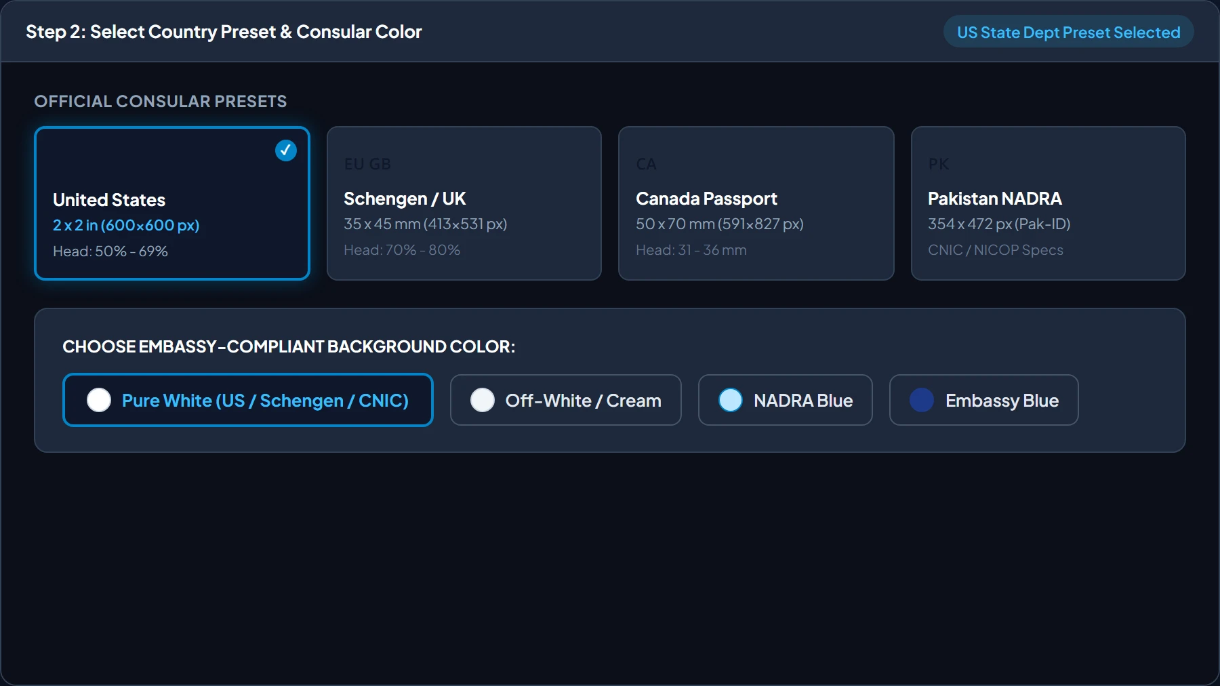Image resolution: width=1220 pixels, height=686 pixels.
Task: Choose Off-White / Cream background option
Action: coord(566,400)
